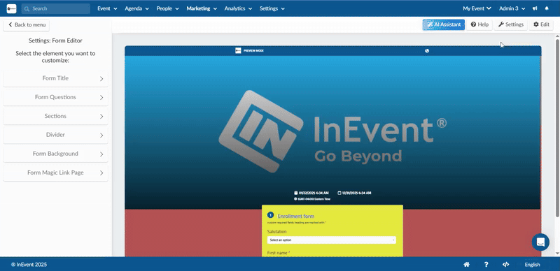This screenshot has height=271, width=560.
Task: Click the 12/31/2025 end date text
Action: (356, 193)
